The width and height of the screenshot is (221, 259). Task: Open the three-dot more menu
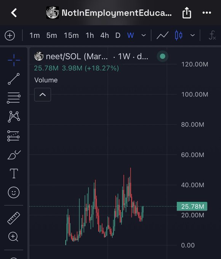tap(207, 13)
